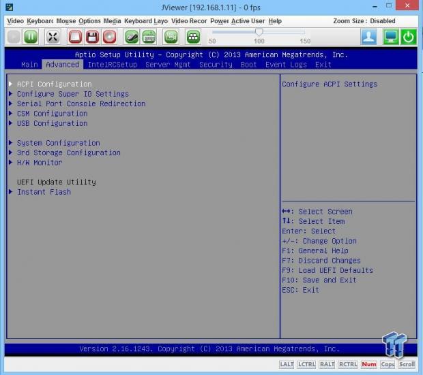Screen dimensions: 423x375
Task: Click the floppy disk redirection icon
Action: 92,37
